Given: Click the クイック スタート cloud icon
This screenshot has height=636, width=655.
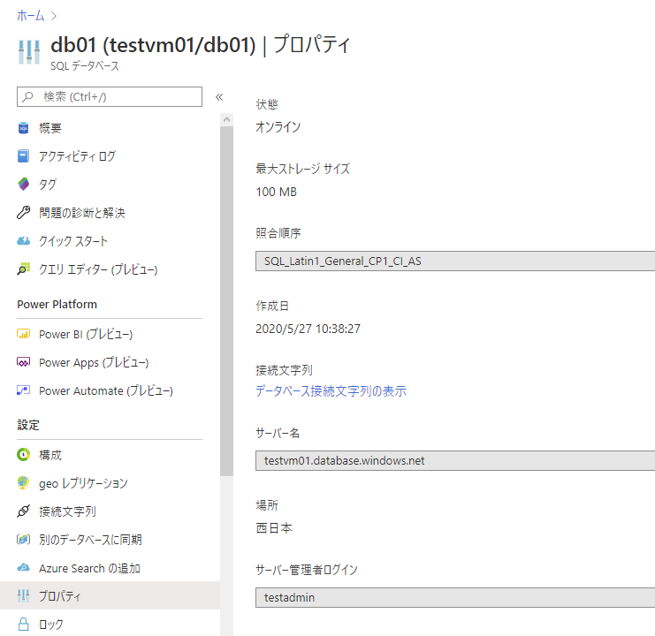Looking at the screenshot, I should [23, 241].
